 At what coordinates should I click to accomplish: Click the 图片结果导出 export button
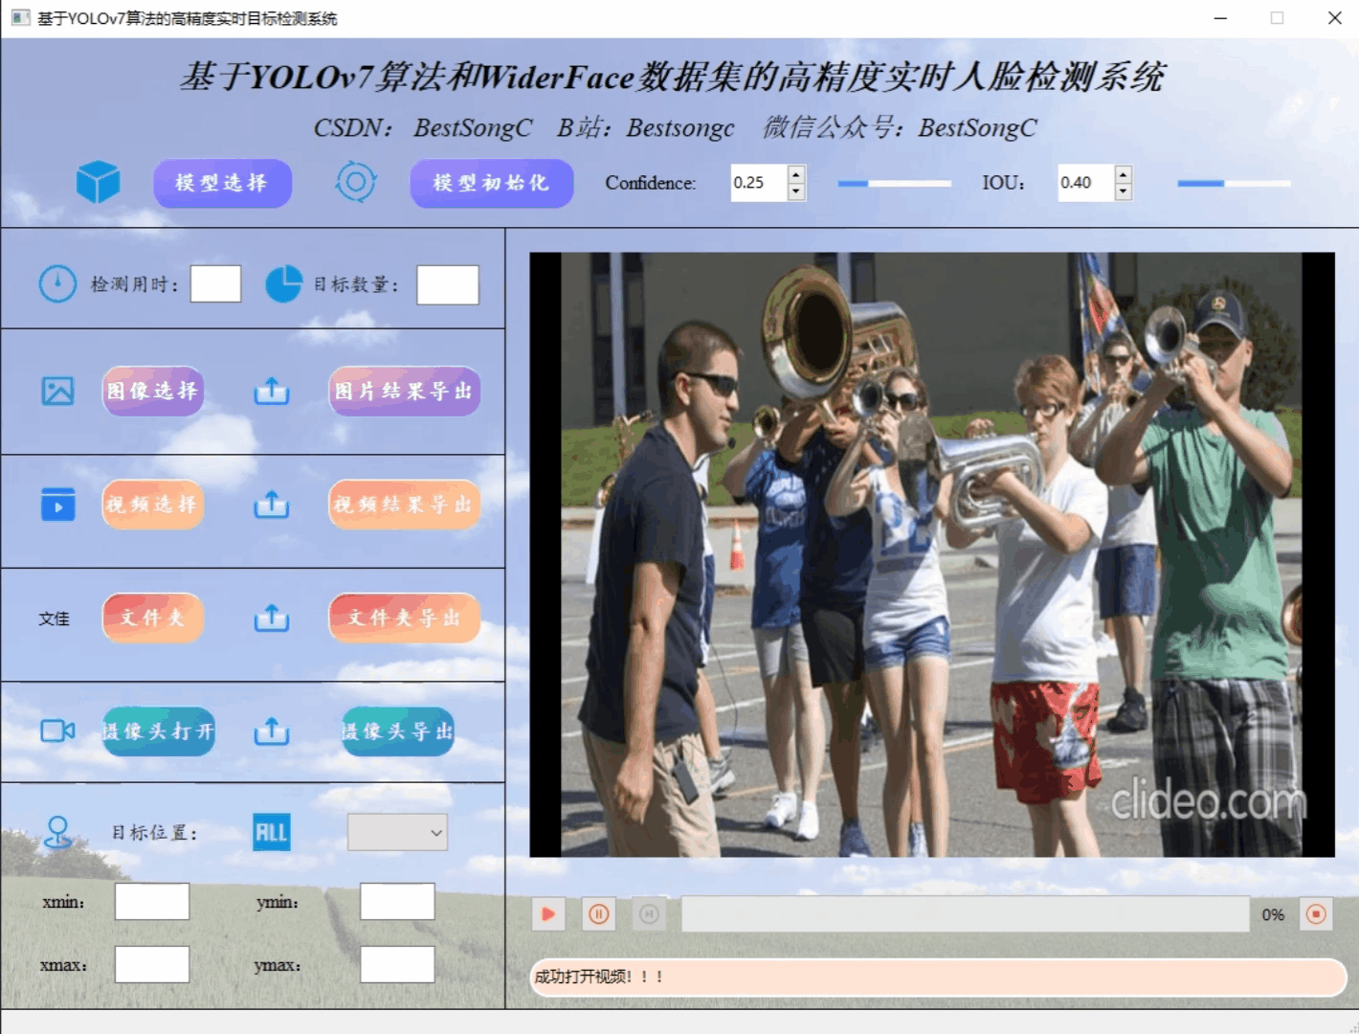[404, 391]
